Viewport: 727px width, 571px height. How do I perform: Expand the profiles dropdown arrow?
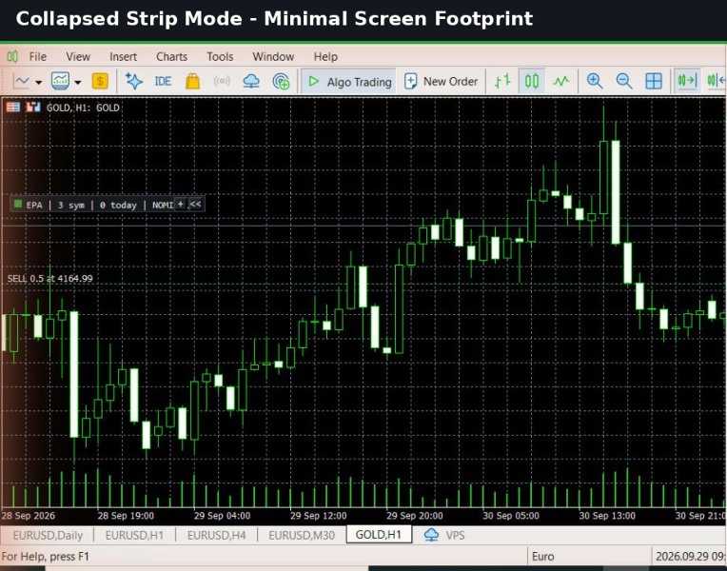click(78, 82)
